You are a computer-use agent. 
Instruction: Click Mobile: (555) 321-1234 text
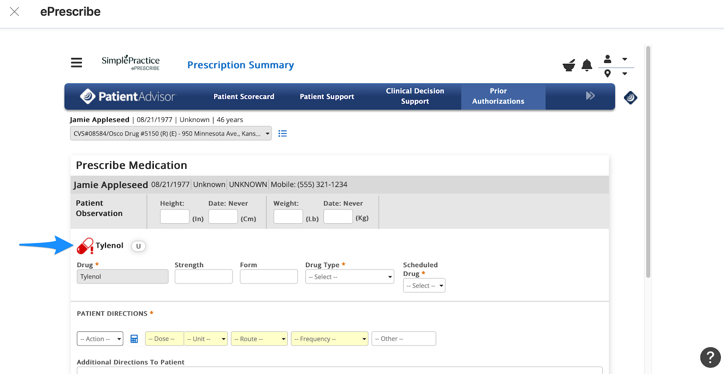click(309, 184)
